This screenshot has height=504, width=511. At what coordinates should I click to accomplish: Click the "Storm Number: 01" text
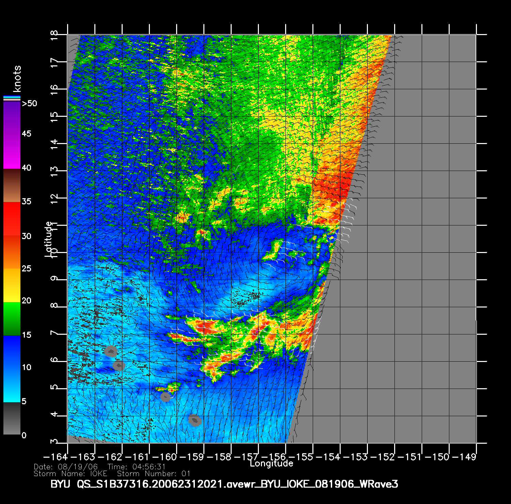[153, 474]
